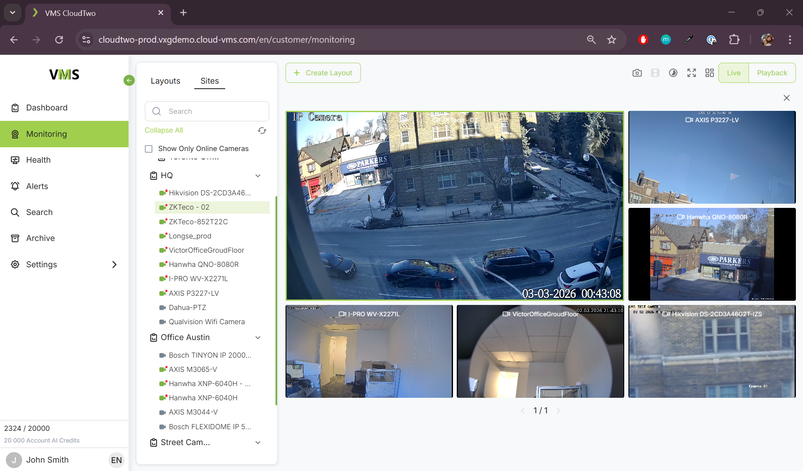Enable Show Only Online Cameras checkbox
Screen dimensions: 803x471
point(149,149)
